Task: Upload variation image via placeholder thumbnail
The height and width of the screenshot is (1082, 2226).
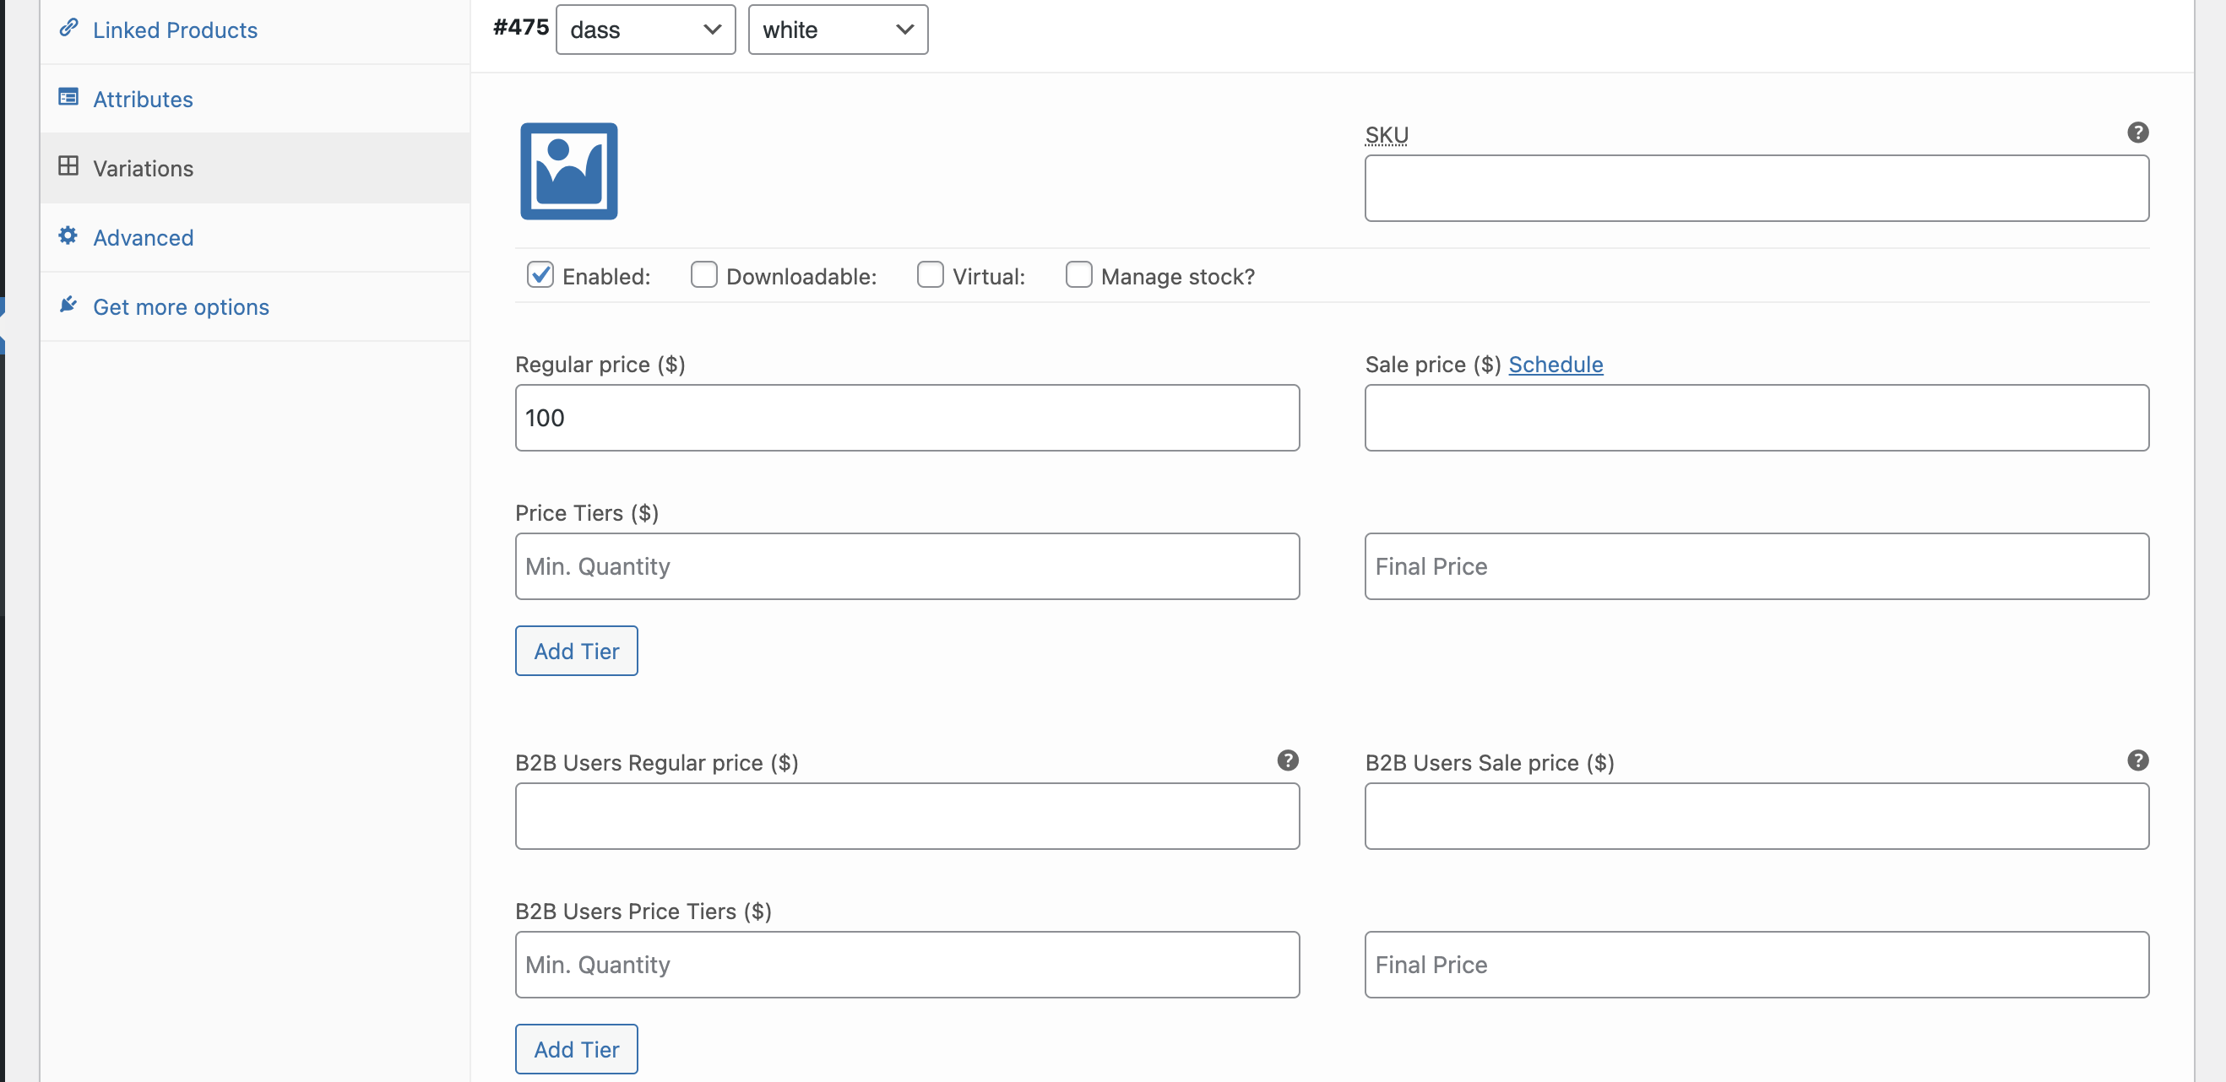Action: [568, 171]
